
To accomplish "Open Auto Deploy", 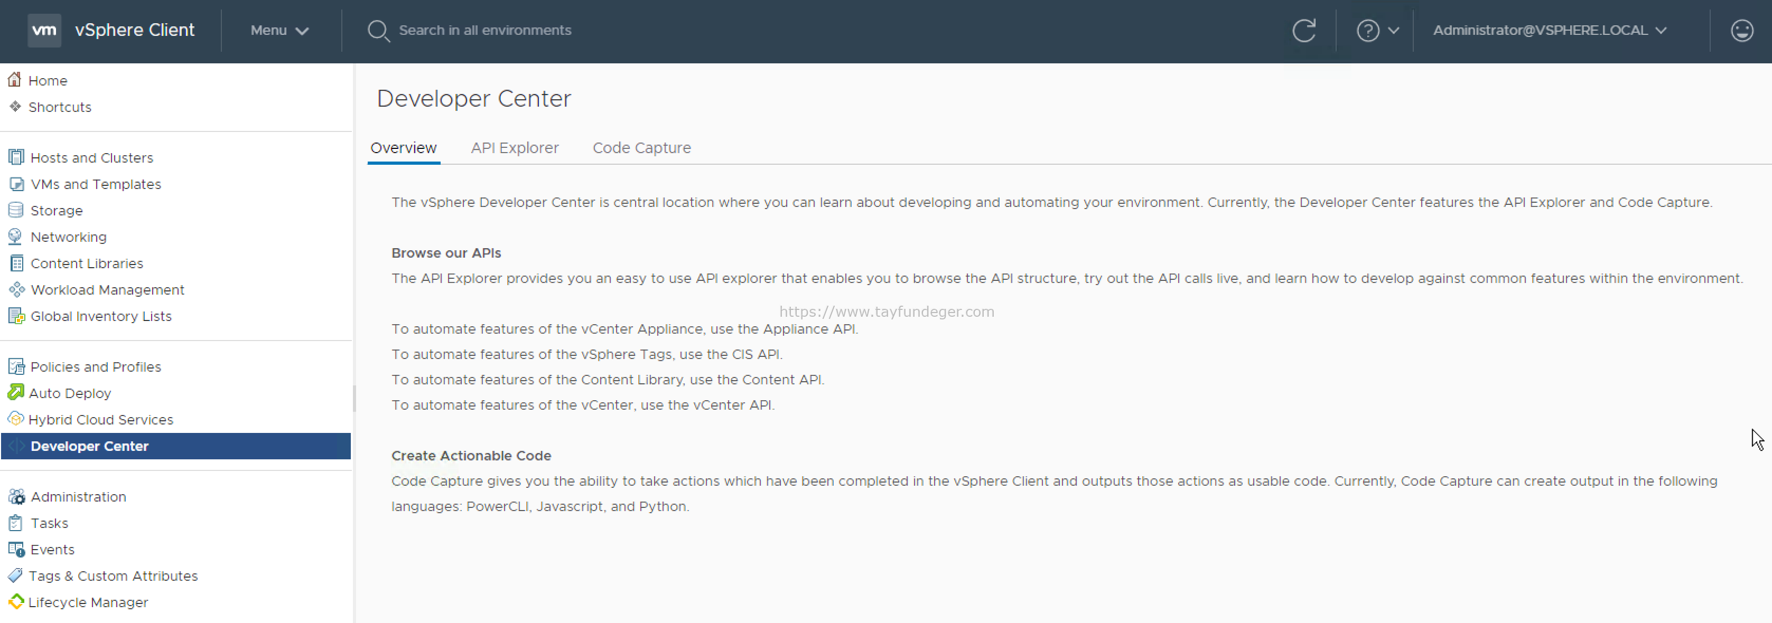I will point(70,393).
